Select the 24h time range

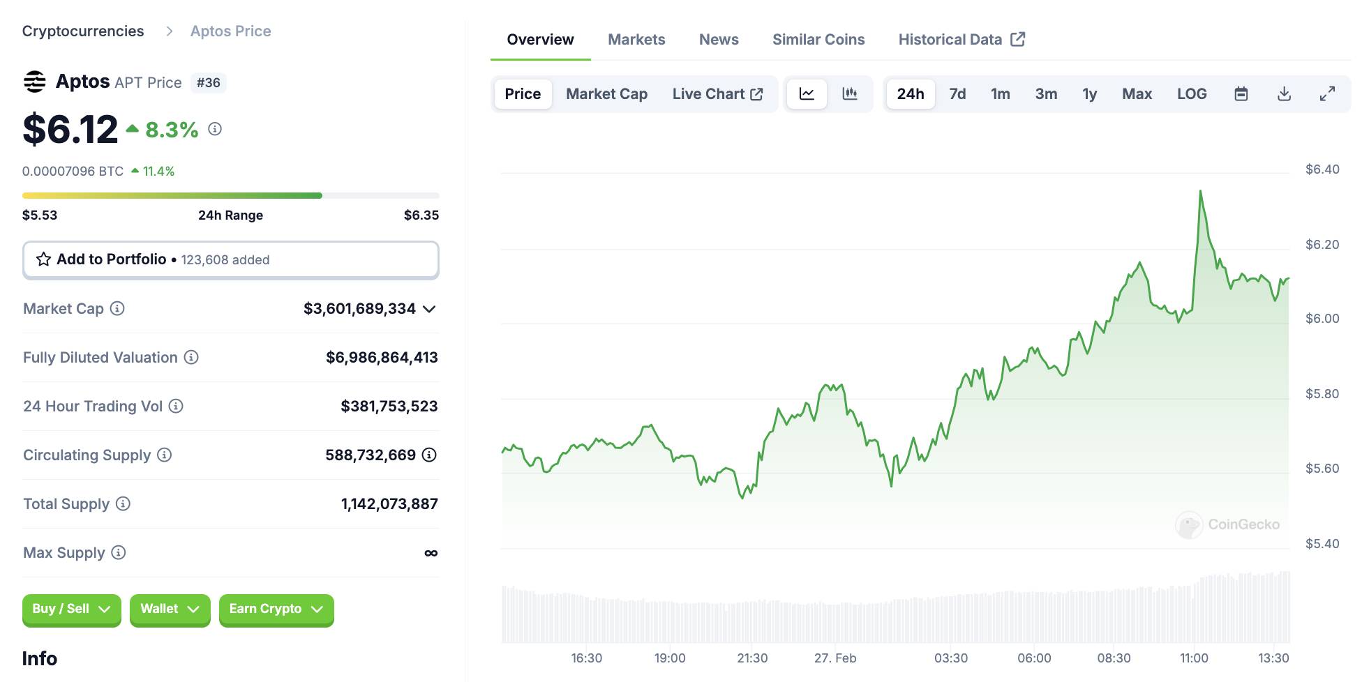tap(911, 93)
